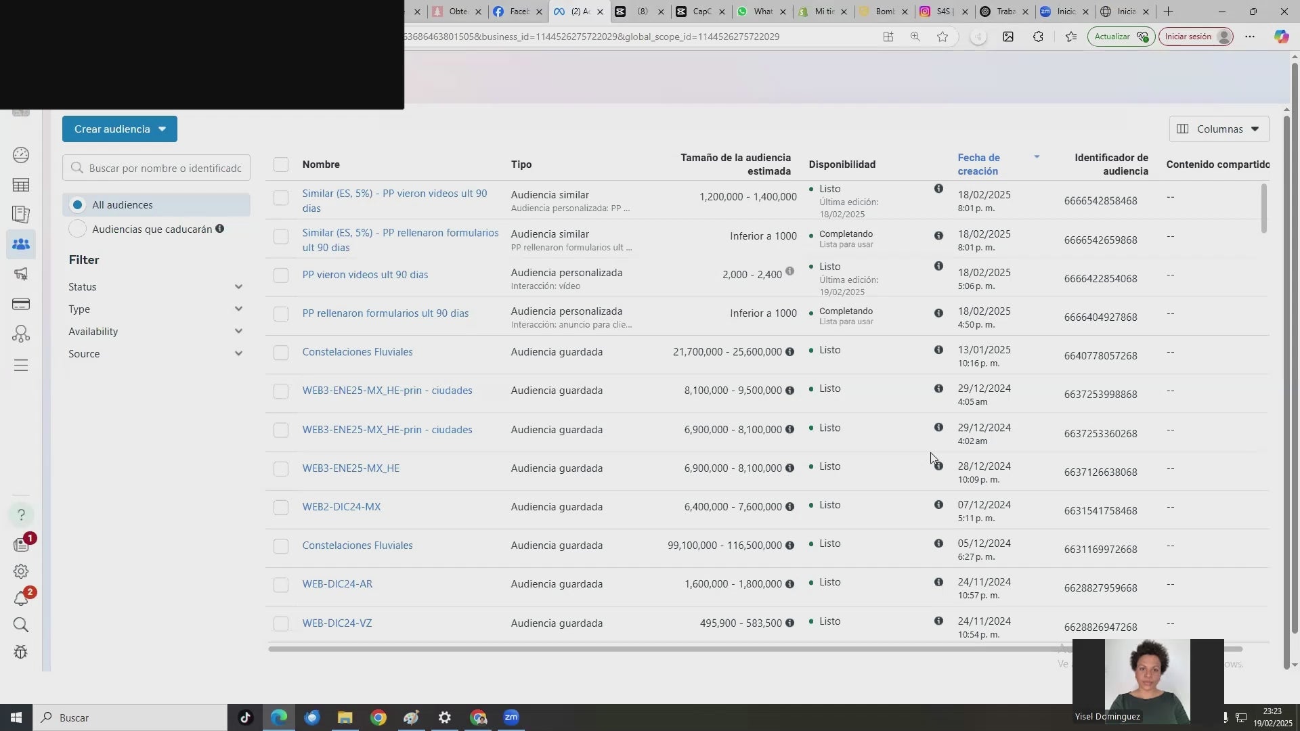The width and height of the screenshot is (1300, 731).
Task: Open Copilot icon in browser toolbar
Action: tap(1281, 37)
